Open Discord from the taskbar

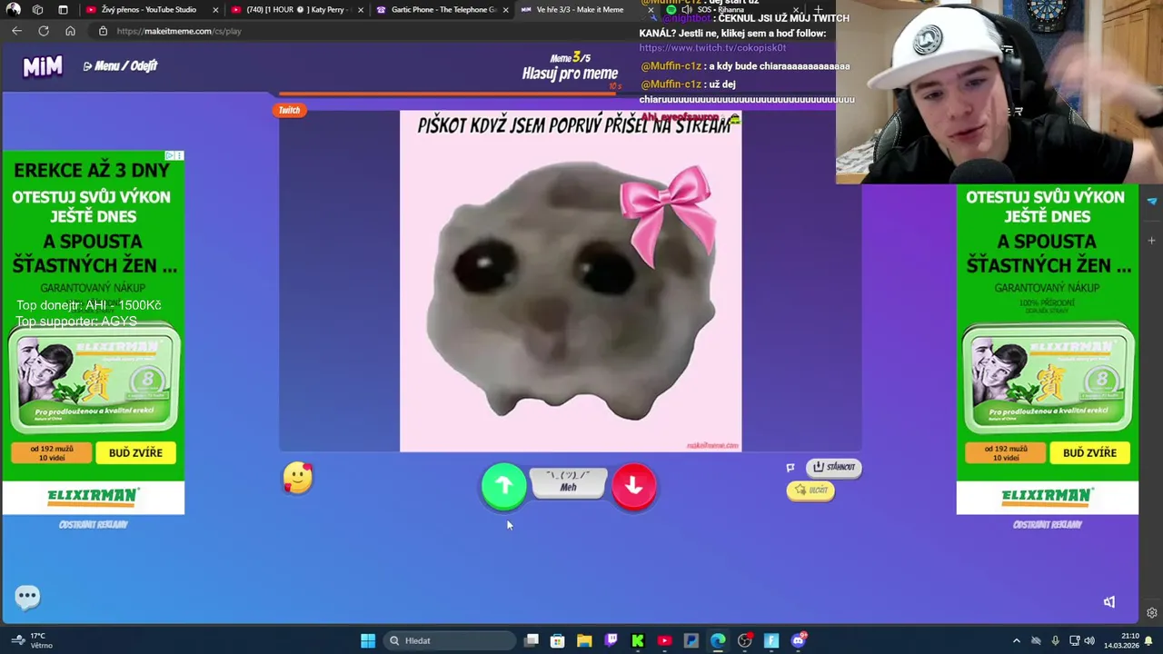(799, 640)
